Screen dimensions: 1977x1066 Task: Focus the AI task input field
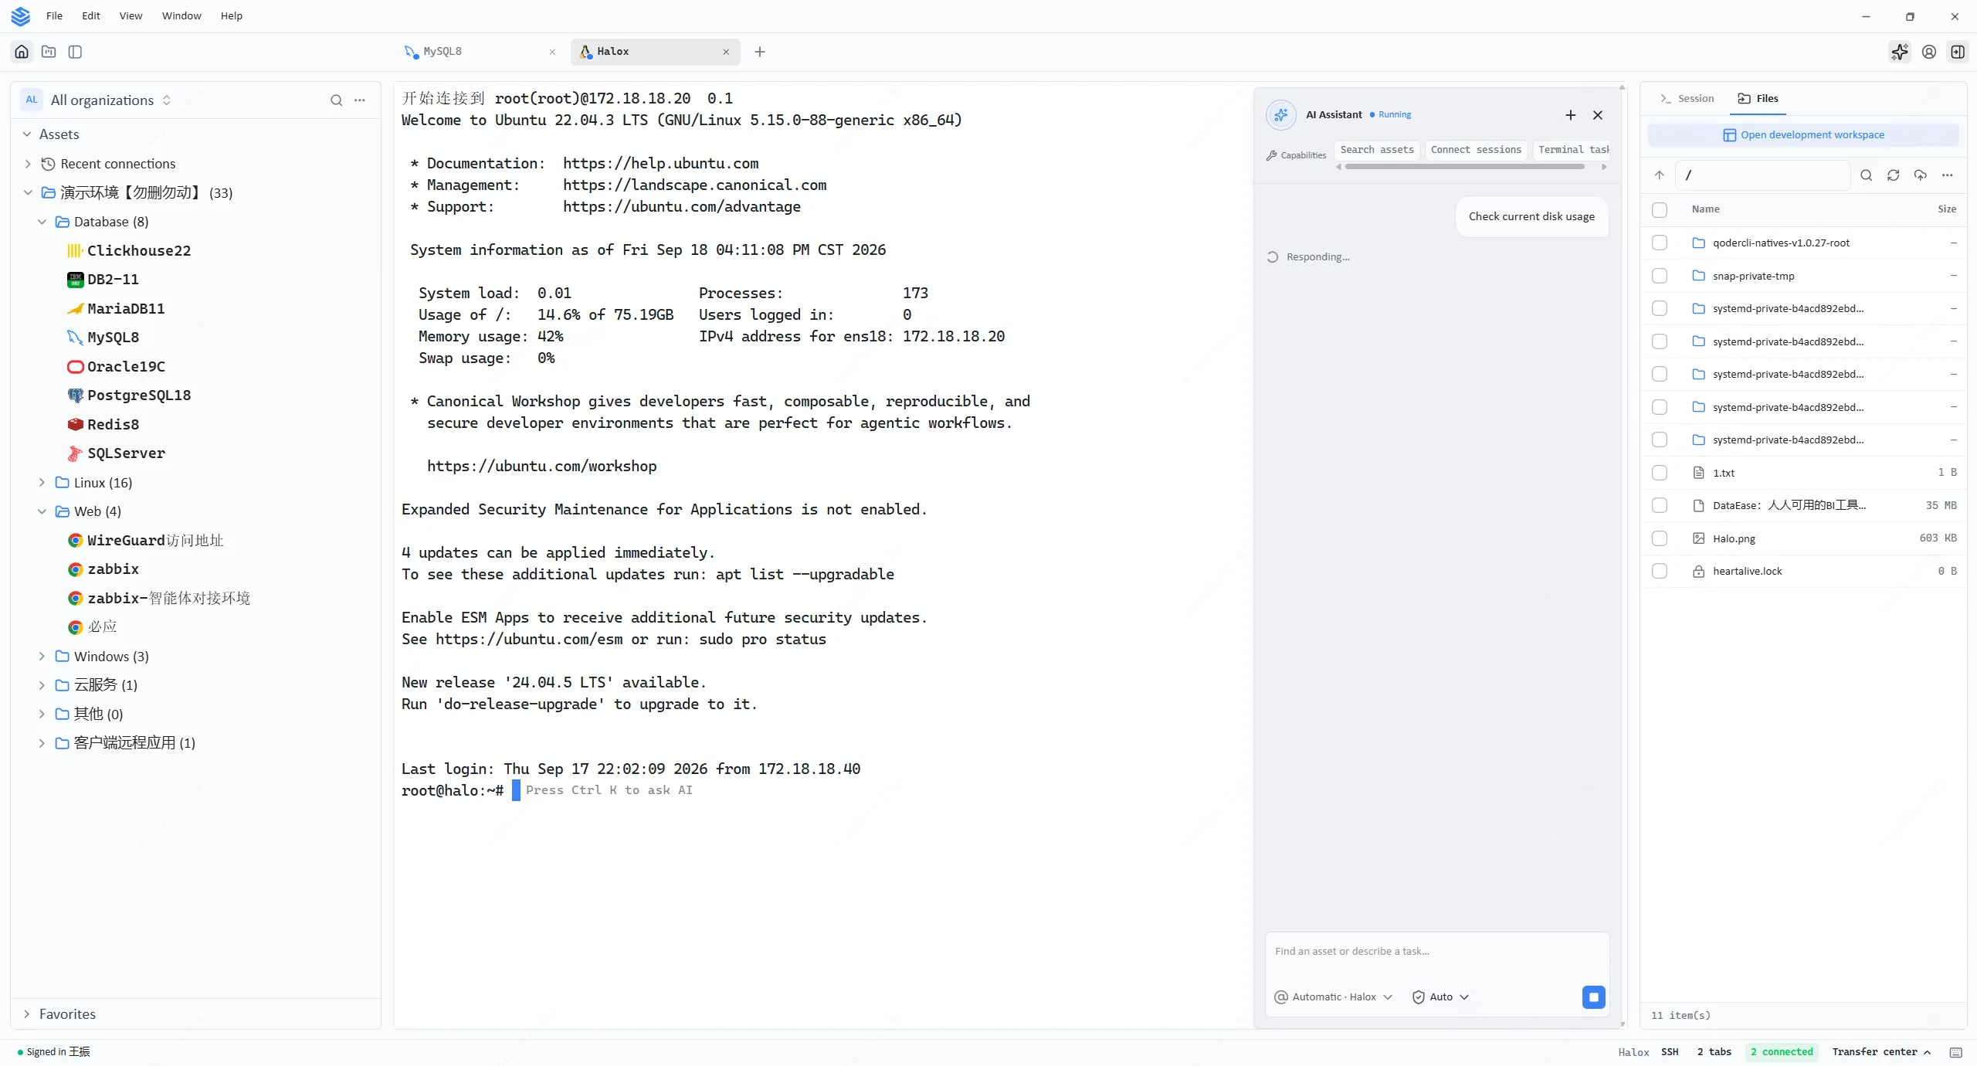1437,952
